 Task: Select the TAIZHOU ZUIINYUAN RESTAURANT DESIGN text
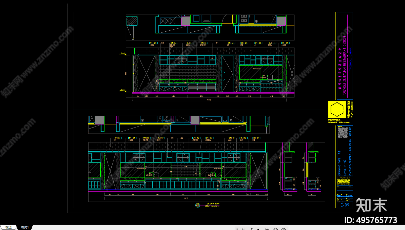click(344, 66)
